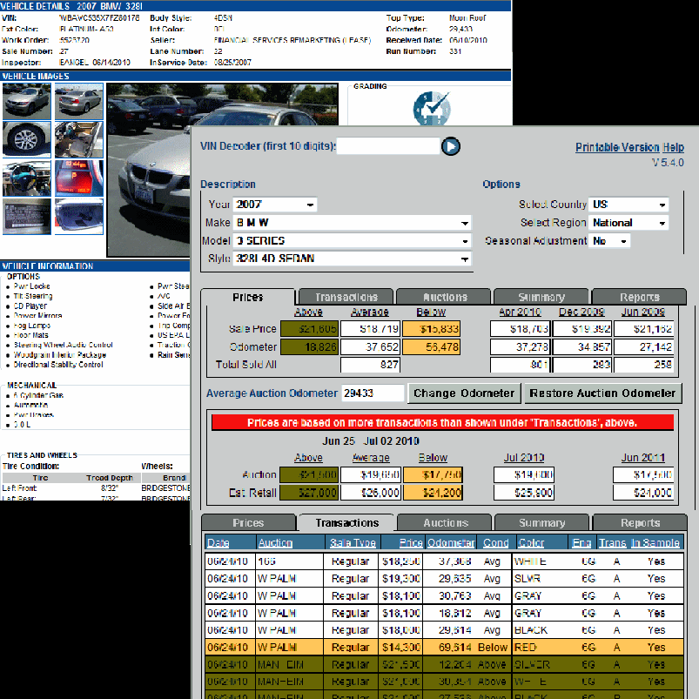
Task: Click the Above link in Prices header
Action: (x=308, y=312)
